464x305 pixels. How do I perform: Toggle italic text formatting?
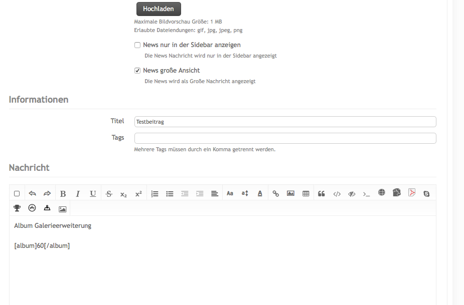(x=78, y=194)
